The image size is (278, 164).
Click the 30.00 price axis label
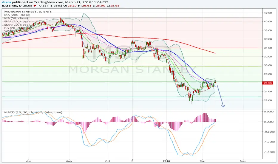point(268,65)
